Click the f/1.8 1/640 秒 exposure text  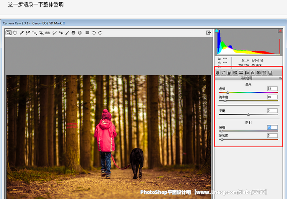[x=252, y=60]
